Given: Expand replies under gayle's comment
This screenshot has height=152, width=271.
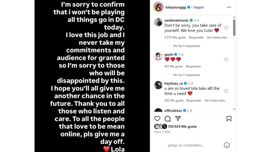Looking at the screenshot, I should (186, 75).
